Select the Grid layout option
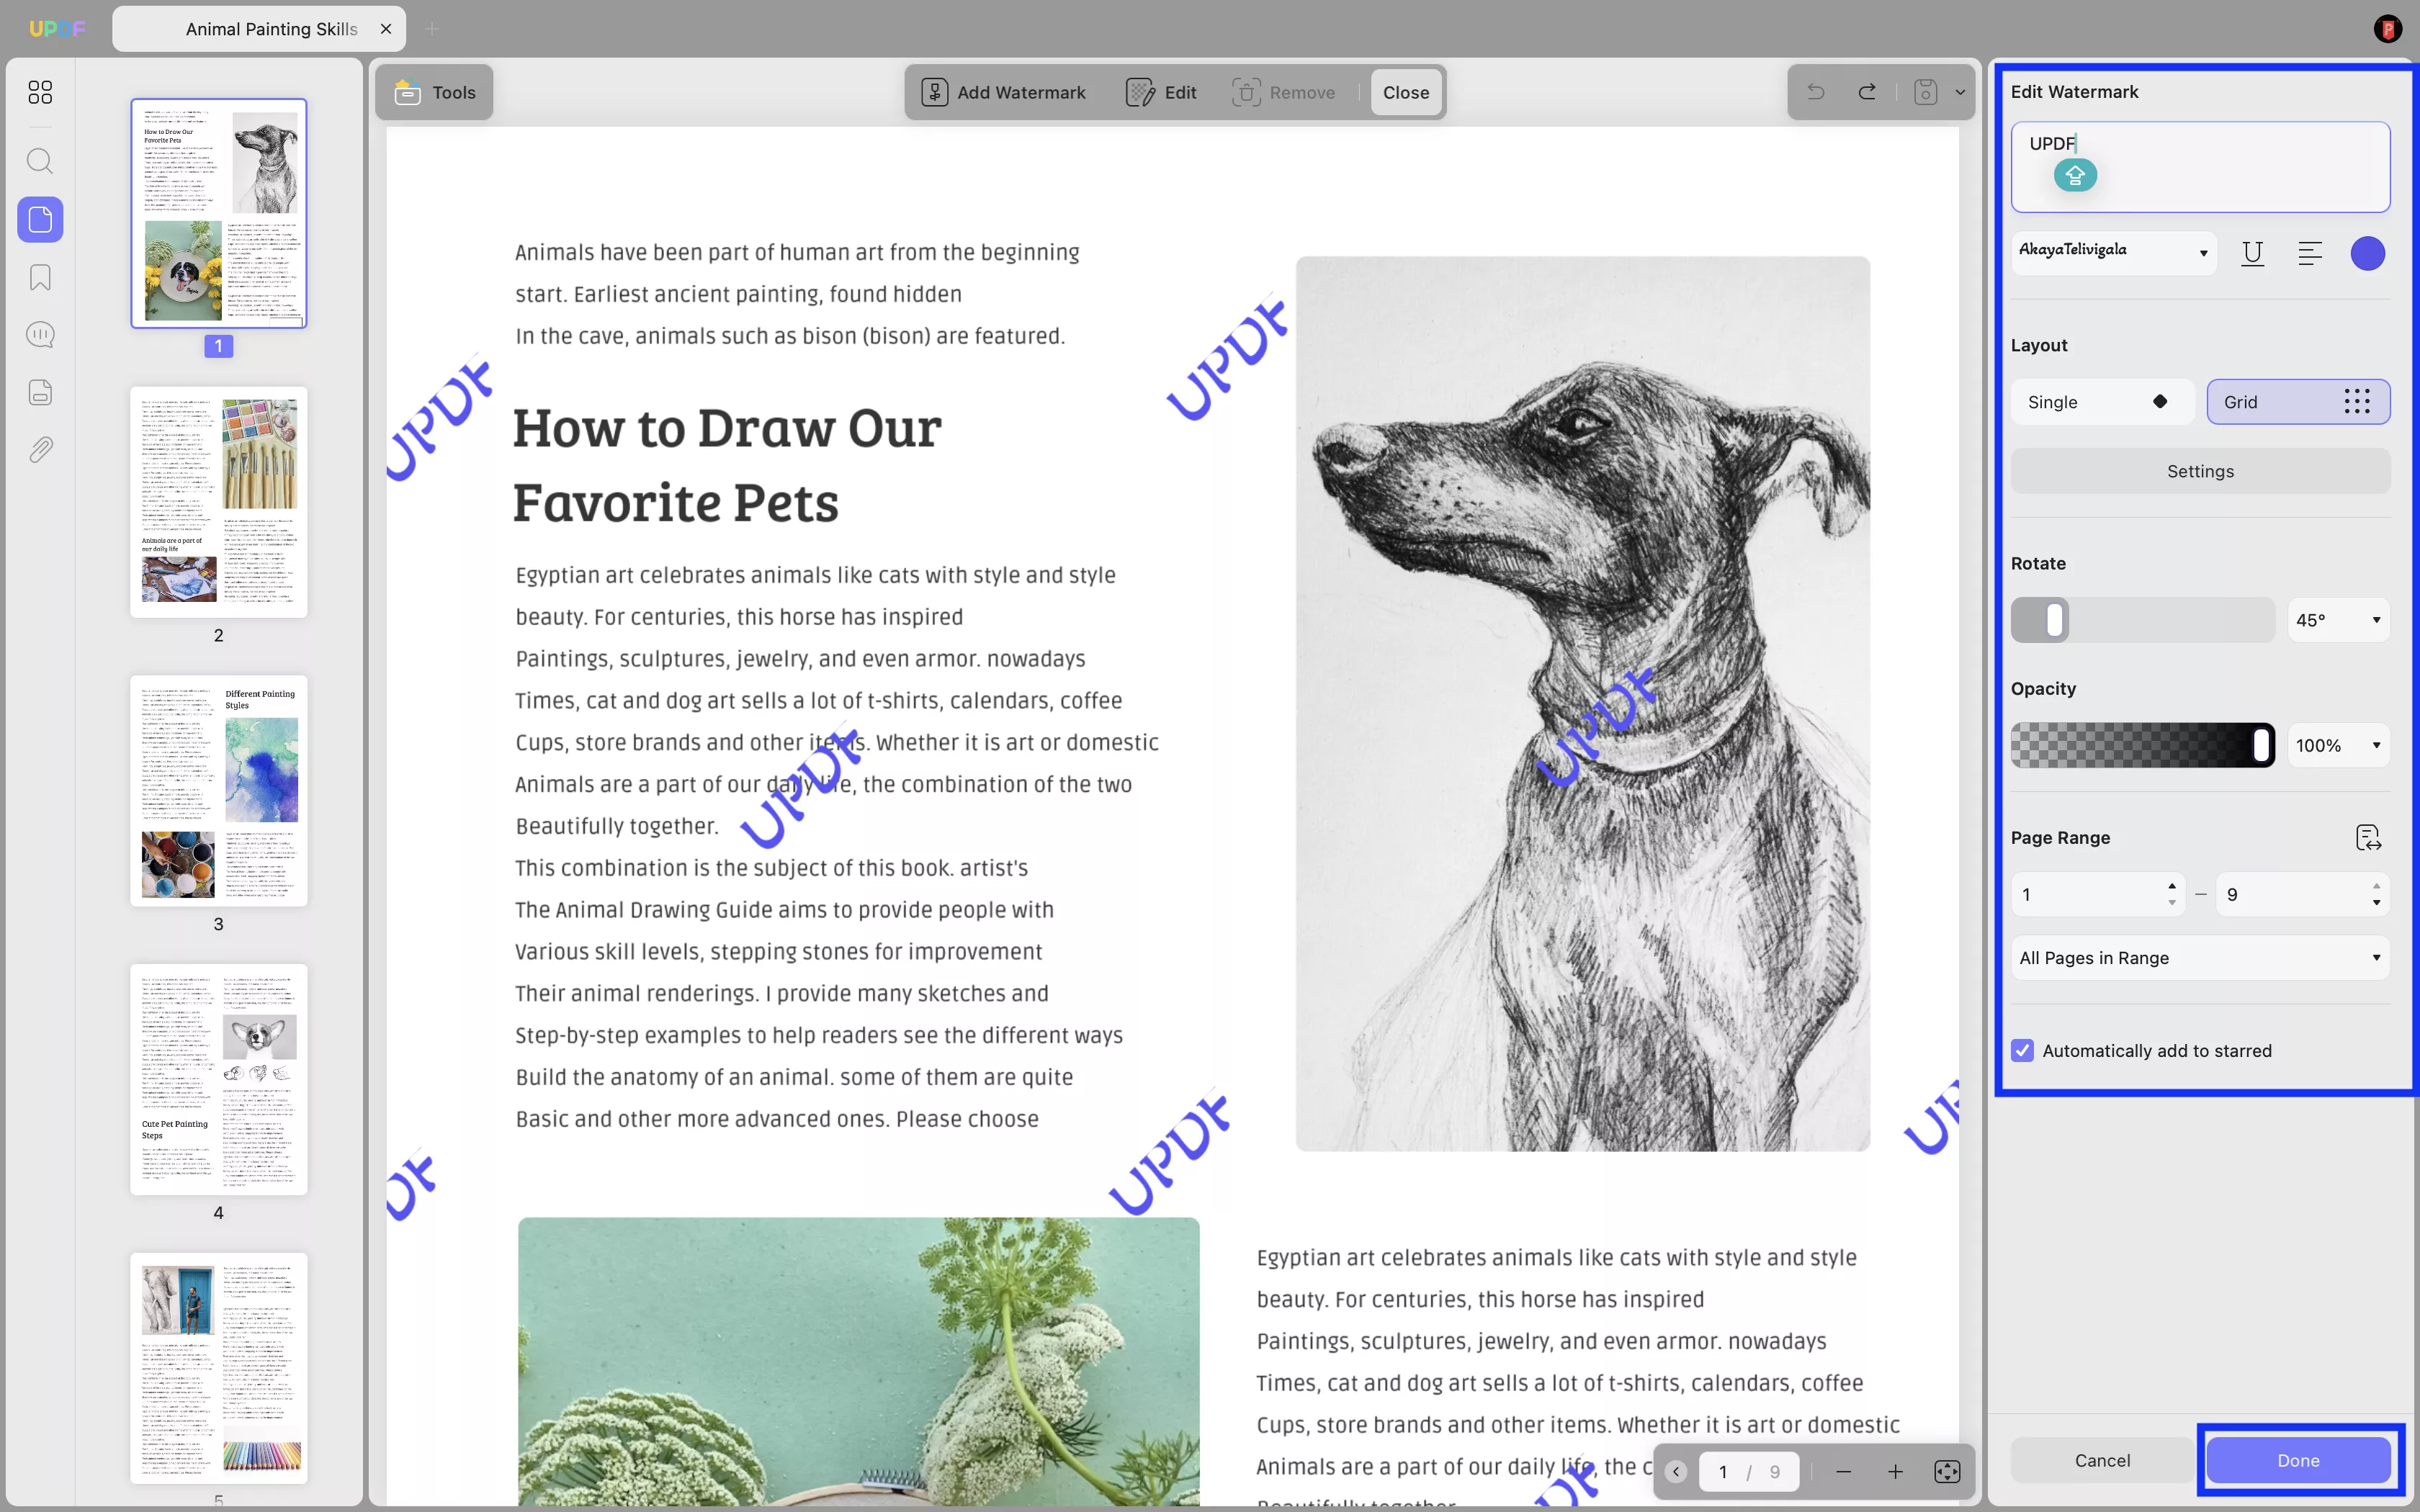 click(x=2297, y=402)
